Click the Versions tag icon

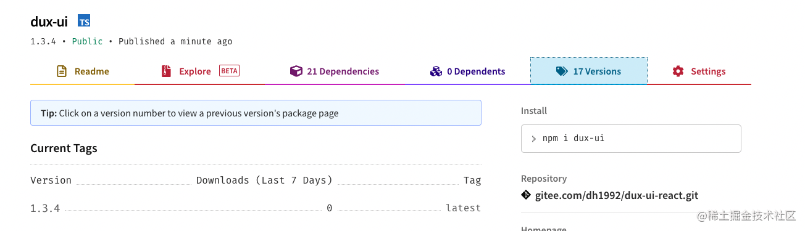tap(561, 71)
